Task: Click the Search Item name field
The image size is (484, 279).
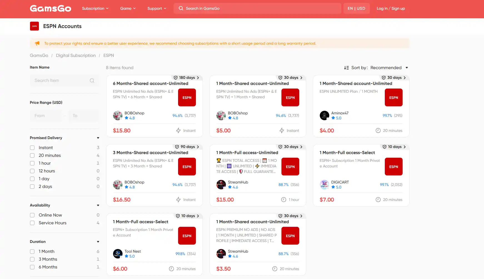Action: click(x=64, y=81)
